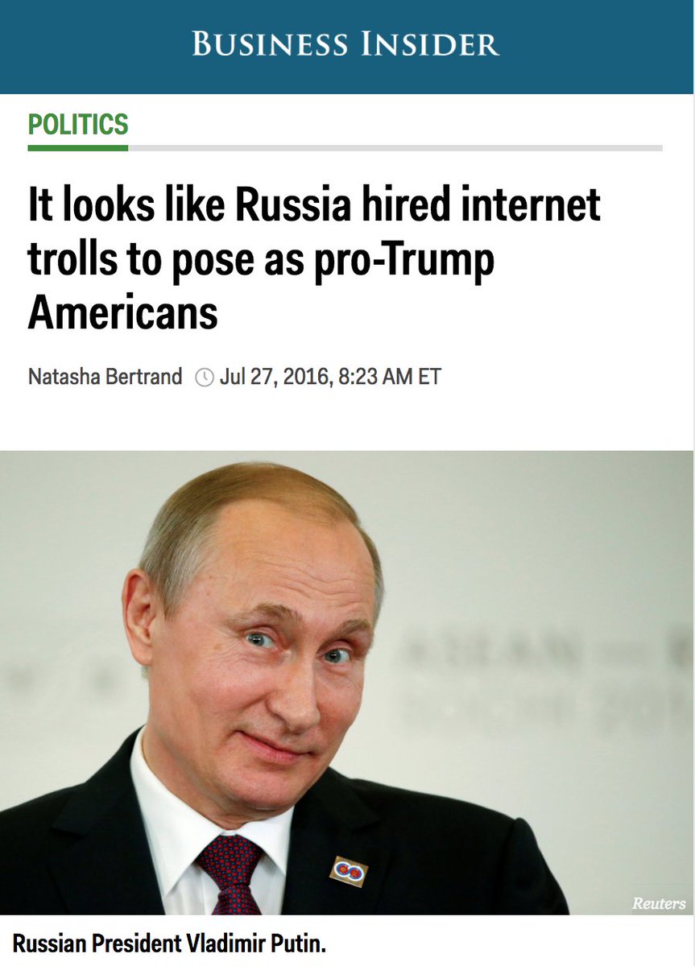Image resolution: width=695 pixels, height=966 pixels.
Task: Click the green underline beneath POLITICS
Action: pyautogui.click(x=78, y=148)
